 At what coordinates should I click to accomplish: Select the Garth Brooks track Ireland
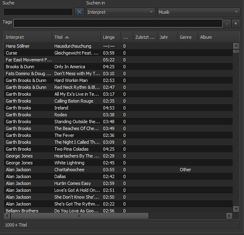[118, 108]
